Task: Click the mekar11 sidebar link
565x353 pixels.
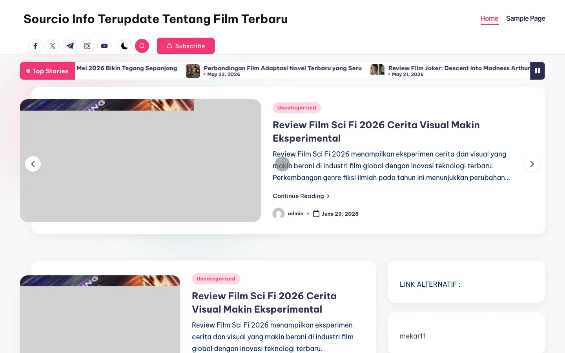Action: tap(412, 336)
